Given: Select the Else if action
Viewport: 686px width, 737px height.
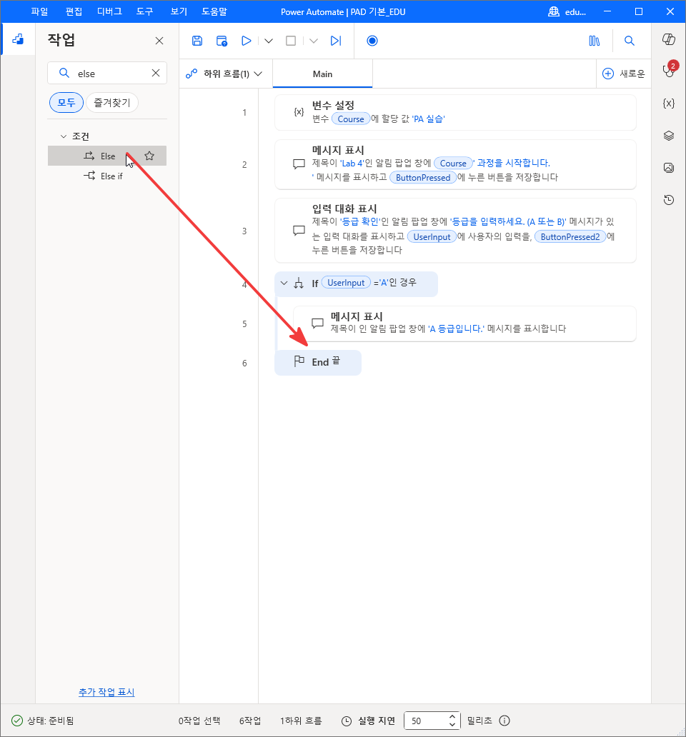Looking at the screenshot, I should pyautogui.click(x=107, y=176).
